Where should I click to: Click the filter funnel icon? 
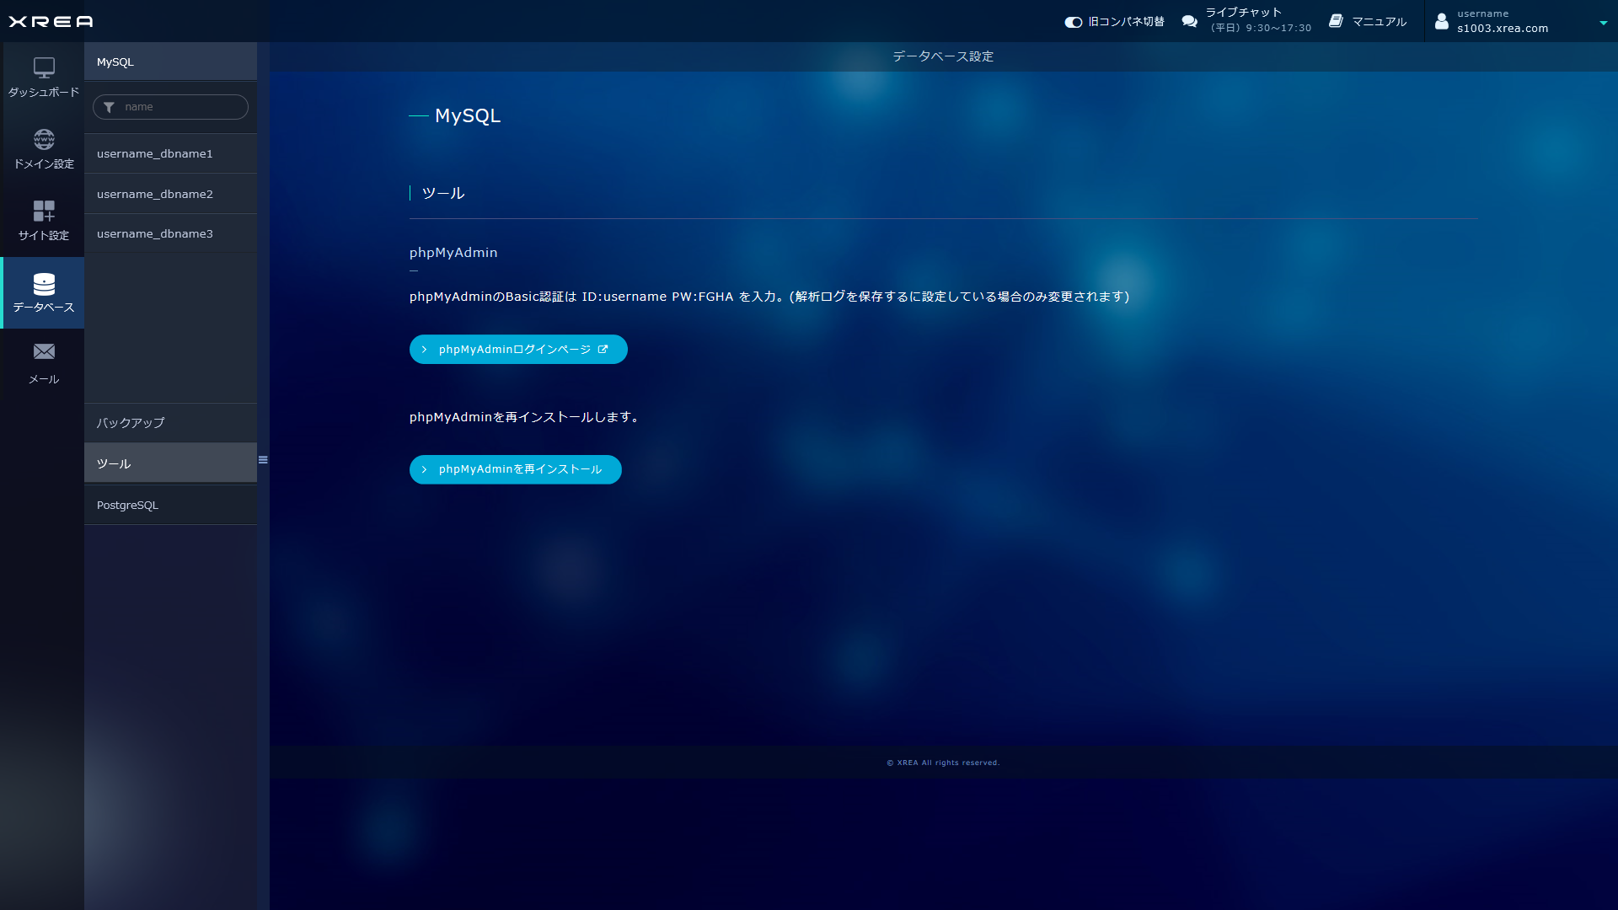click(x=109, y=107)
